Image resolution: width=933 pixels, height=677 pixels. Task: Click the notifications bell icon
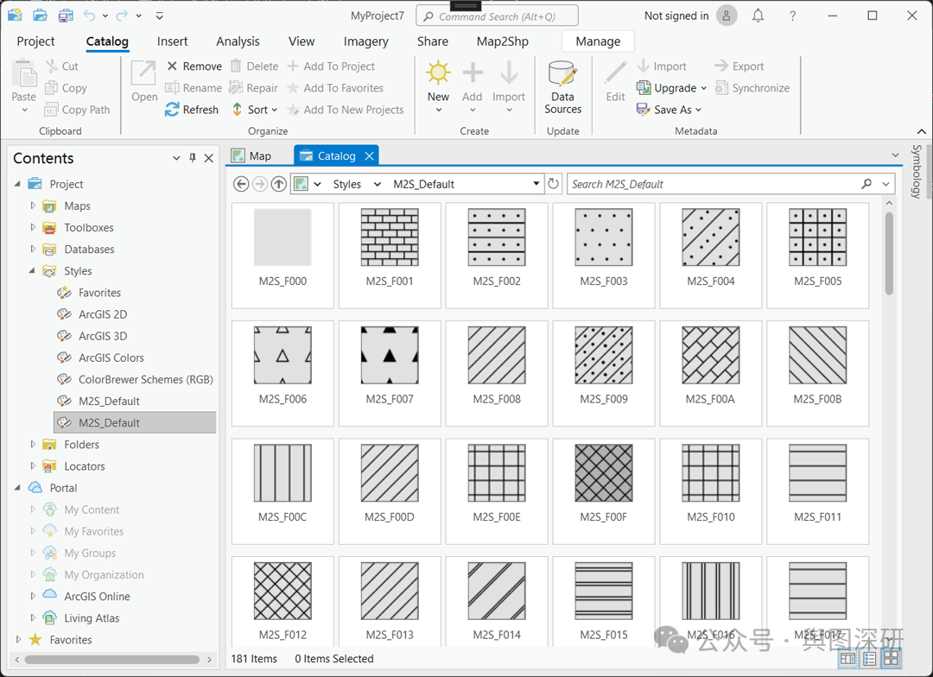click(x=758, y=16)
